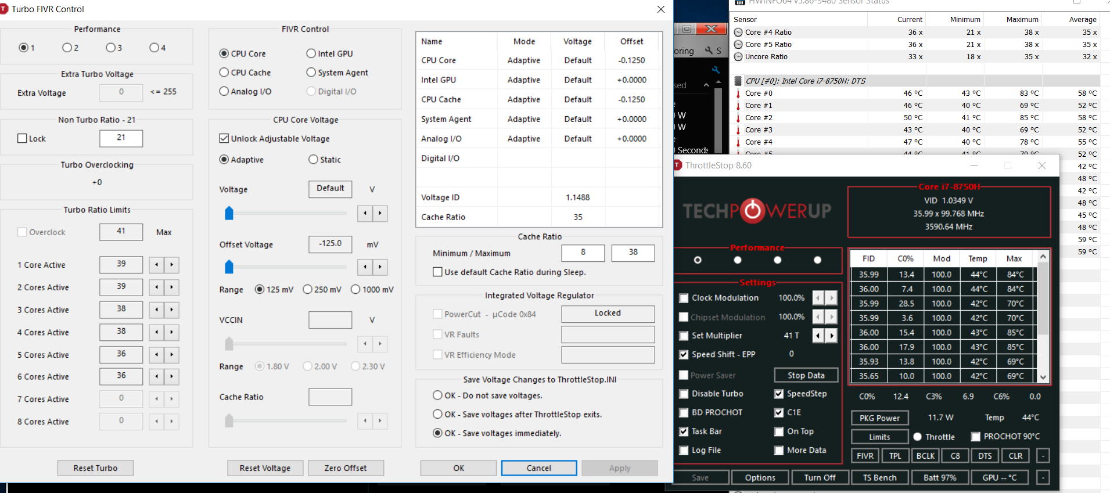Click the Clock Modulation left arrow in ThrottleStop
This screenshot has height=493, width=1110.
click(818, 298)
